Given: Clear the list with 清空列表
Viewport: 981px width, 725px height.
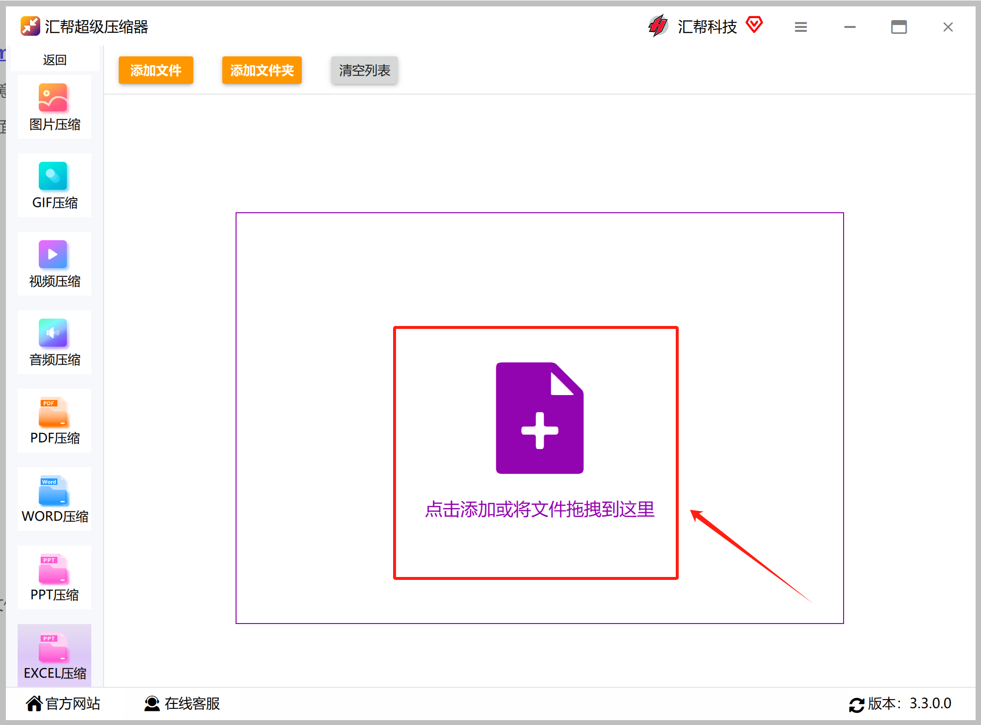Looking at the screenshot, I should tap(365, 70).
